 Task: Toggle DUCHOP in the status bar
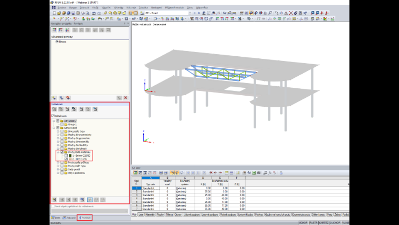pos(335,223)
